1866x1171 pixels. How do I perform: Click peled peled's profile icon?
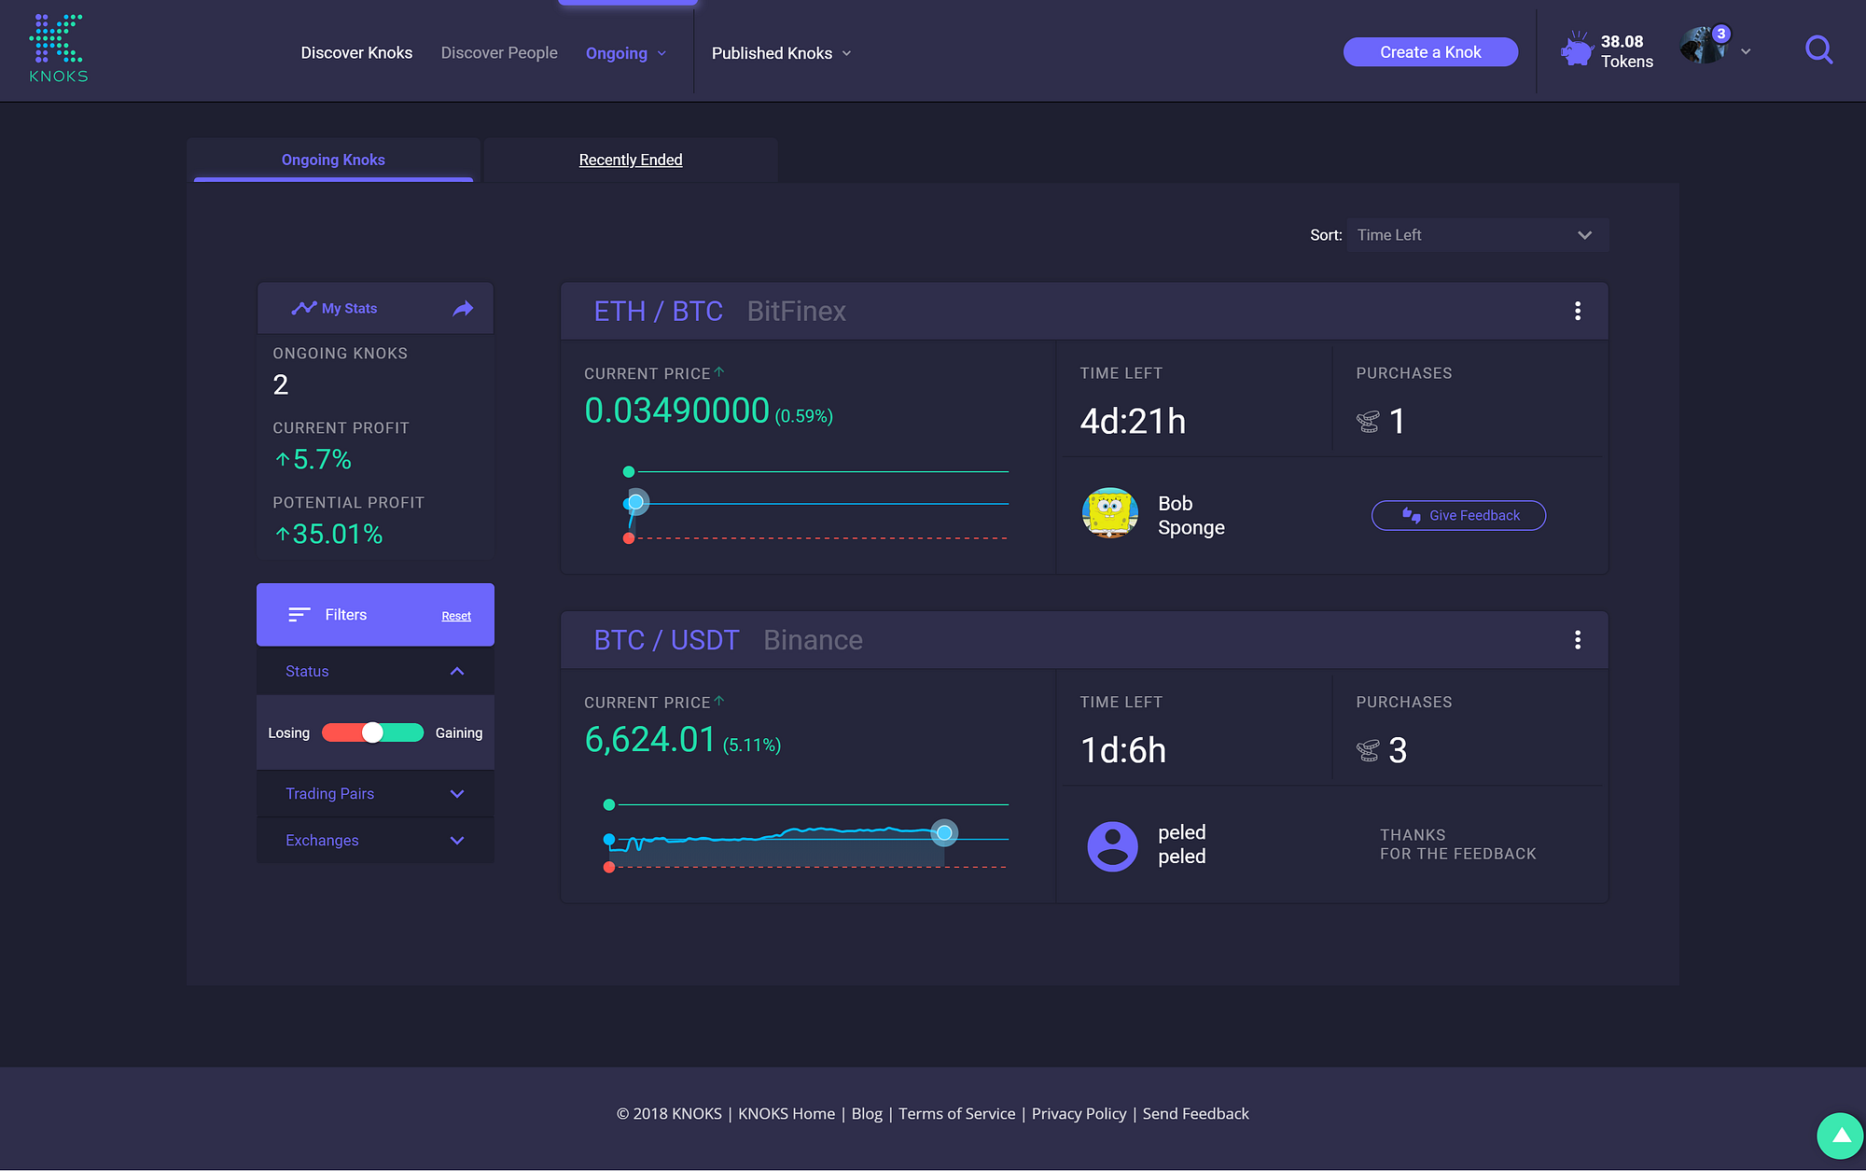[x=1112, y=845]
